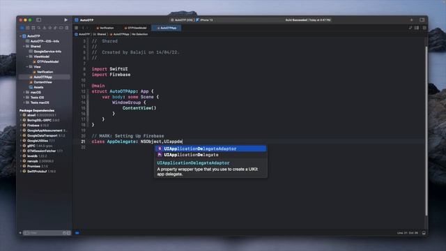Enable code review with the arrows icon
Image resolution: width=446 pixels, height=251 pixels.
[410, 28]
